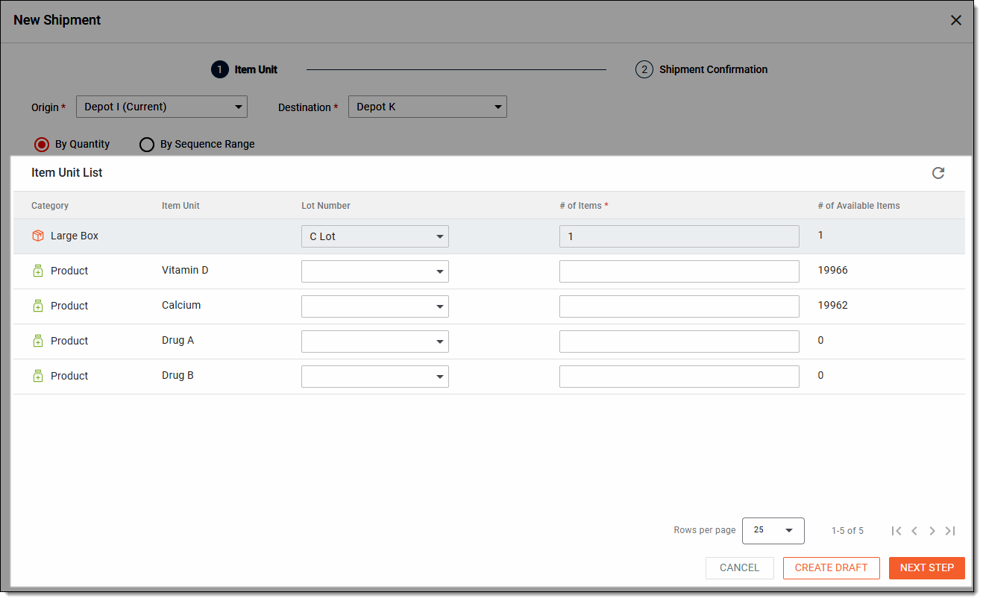The width and height of the screenshot is (983, 601).
Task: Click available items value 19962
Action: coord(833,305)
